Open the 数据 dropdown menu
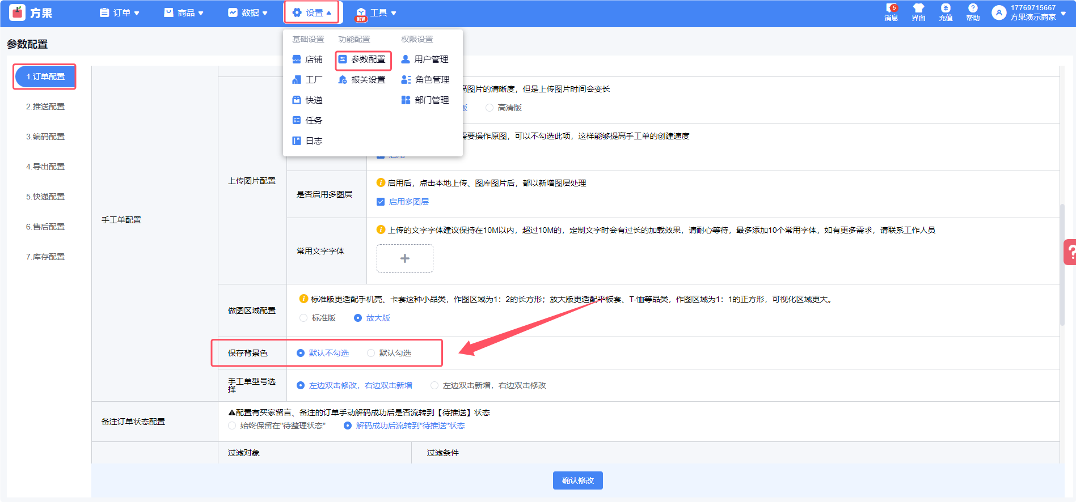This screenshot has height=502, width=1076. 248,12
